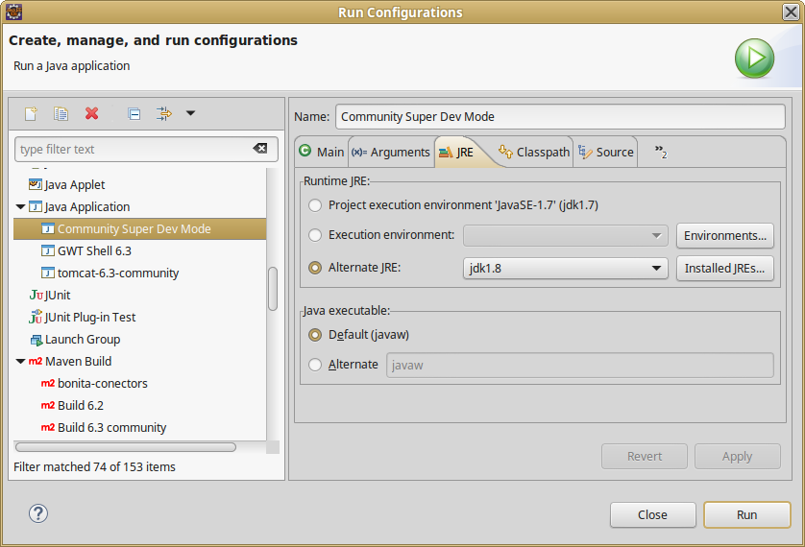Create a new launch configuration
The width and height of the screenshot is (805, 547).
(x=32, y=113)
